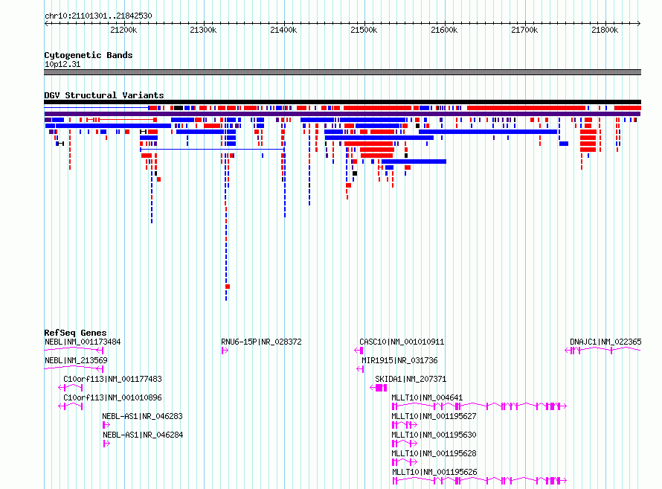Click the 21400k ruler label
The height and width of the screenshot is (489, 662).
283,30
